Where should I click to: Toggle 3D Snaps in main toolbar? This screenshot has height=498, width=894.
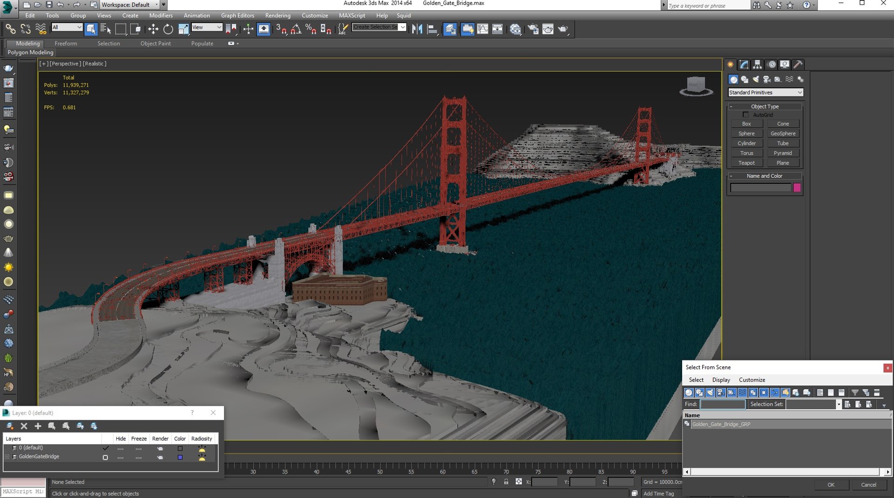pos(281,29)
